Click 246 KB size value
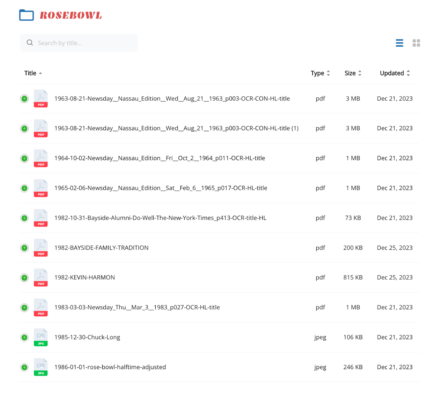This screenshot has height=396, width=439. pyautogui.click(x=353, y=367)
